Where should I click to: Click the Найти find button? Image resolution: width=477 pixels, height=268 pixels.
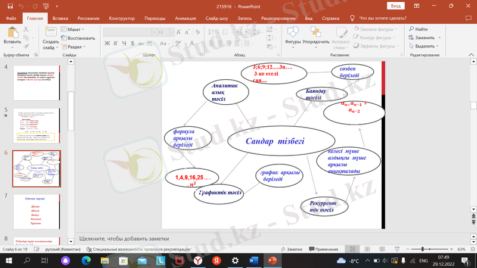(x=418, y=29)
